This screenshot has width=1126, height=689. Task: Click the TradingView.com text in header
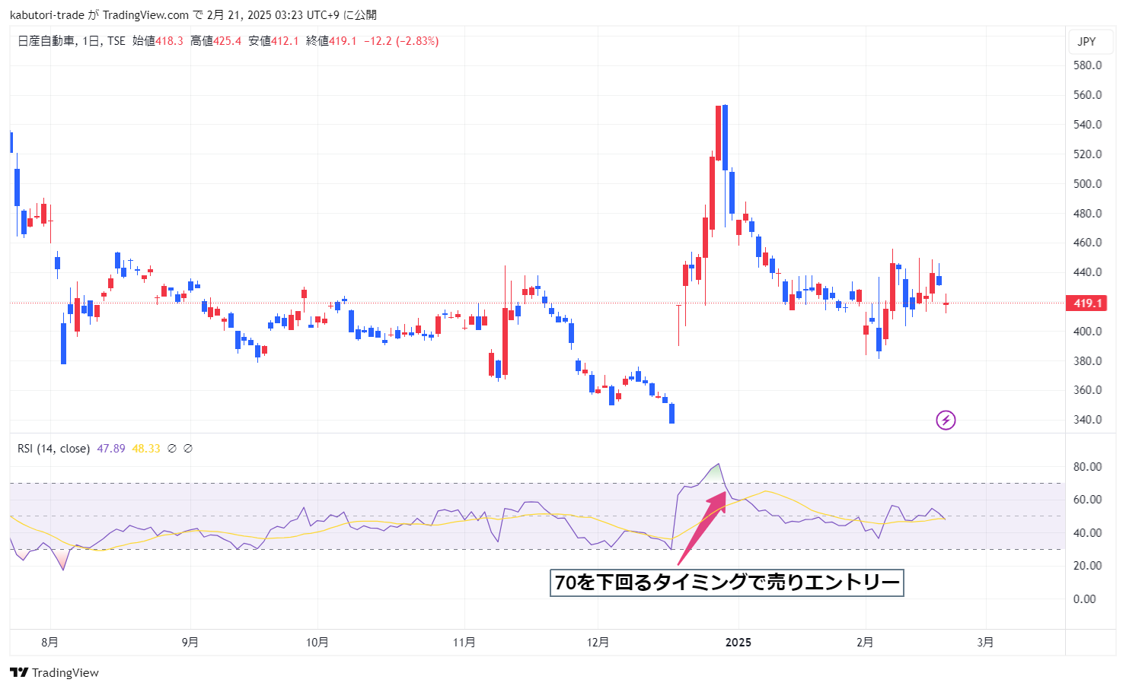pyautogui.click(x=145, y=15)
